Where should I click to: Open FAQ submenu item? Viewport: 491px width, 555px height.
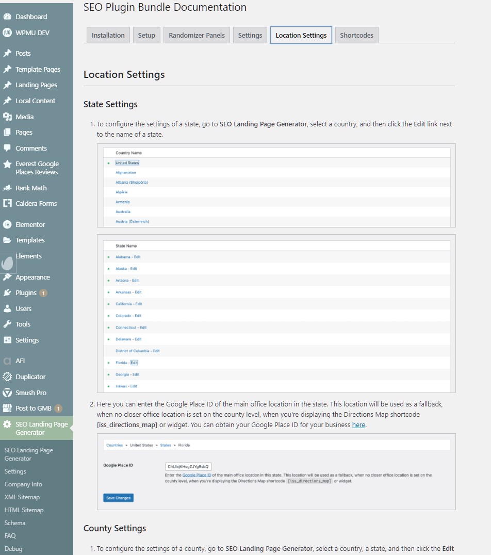(10, 536)
